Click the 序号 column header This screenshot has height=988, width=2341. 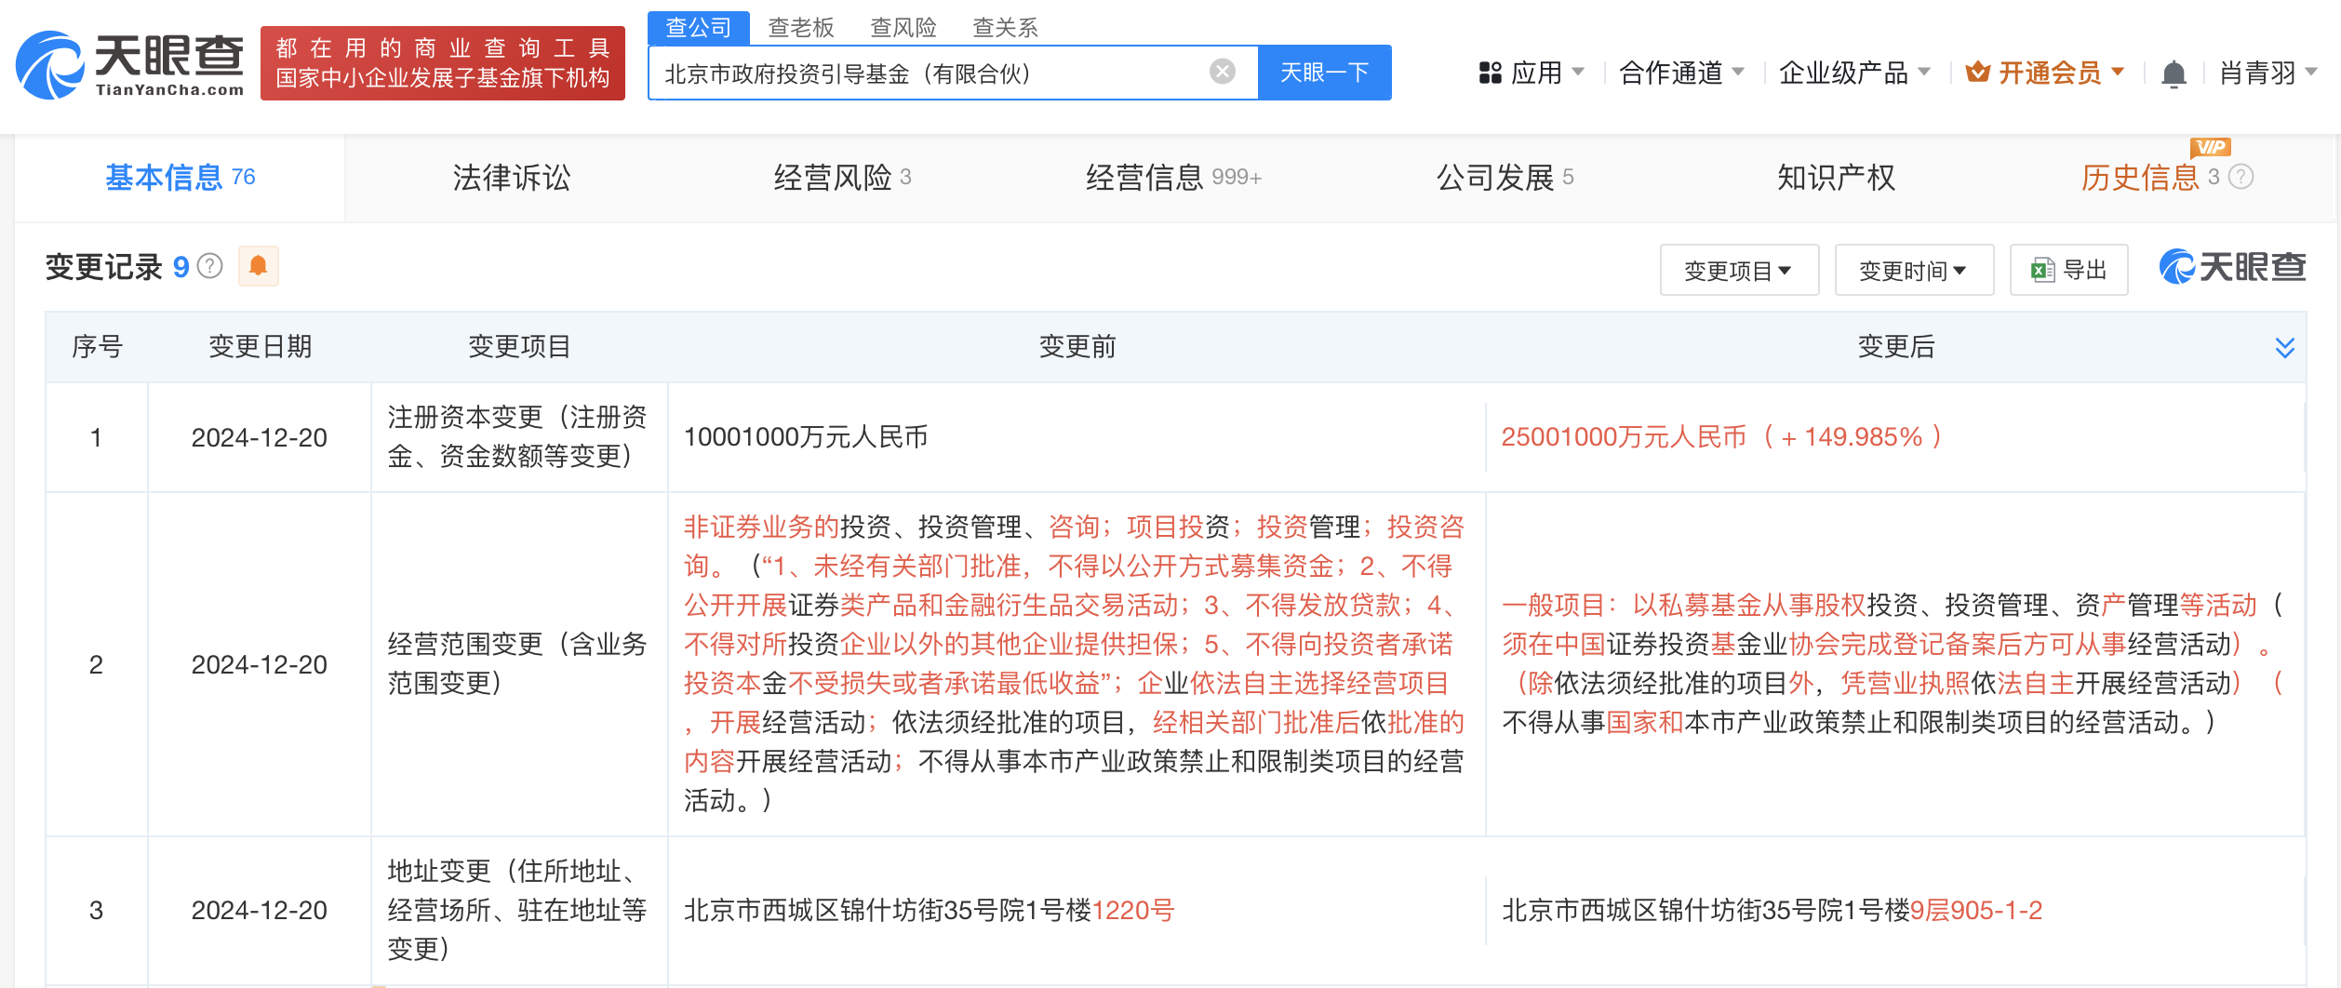click(97, 346)
